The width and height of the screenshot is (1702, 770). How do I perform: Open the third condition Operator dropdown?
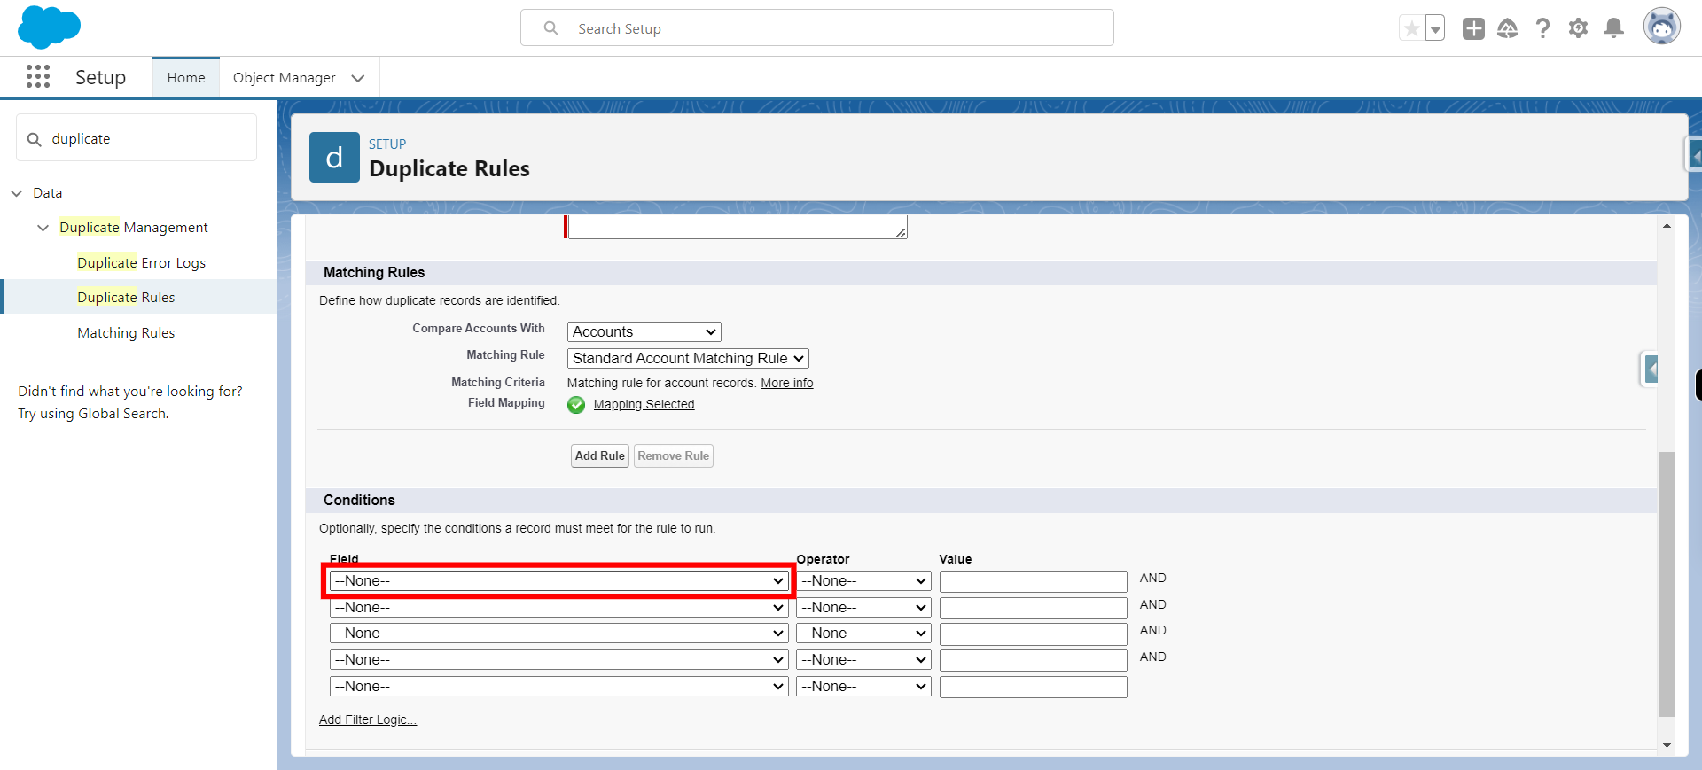pyautogui.click(x=863, y=634)
